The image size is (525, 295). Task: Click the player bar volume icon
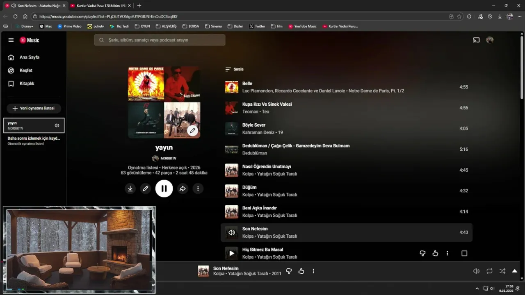click(x=476, y=271)
